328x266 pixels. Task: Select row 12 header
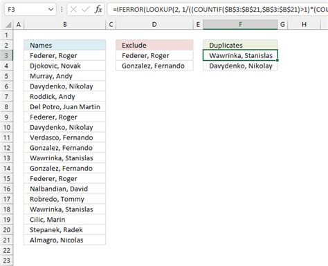coord(6,148)
